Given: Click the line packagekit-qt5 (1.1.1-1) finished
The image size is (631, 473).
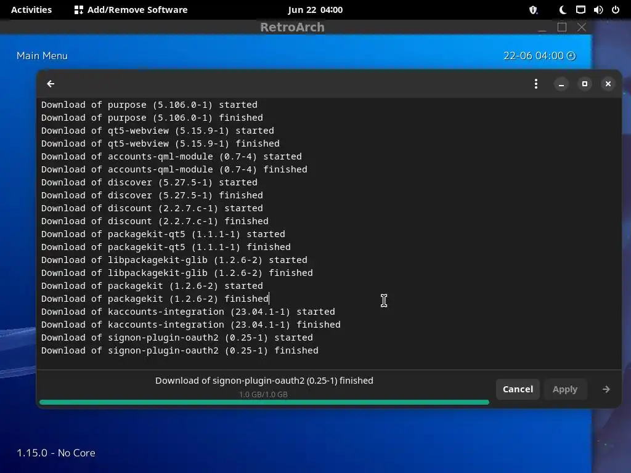Looking at the screenshot, I should pyautogui.click(x=166, y=246).
